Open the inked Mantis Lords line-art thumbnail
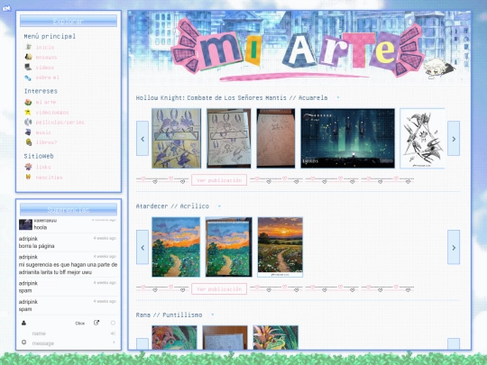This screenshot has height=365, width=487. tap(229, 139)
